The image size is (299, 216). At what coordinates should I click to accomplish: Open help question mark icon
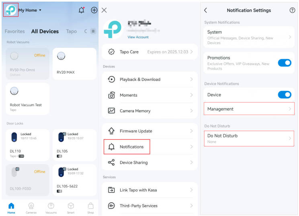[292, 10]
